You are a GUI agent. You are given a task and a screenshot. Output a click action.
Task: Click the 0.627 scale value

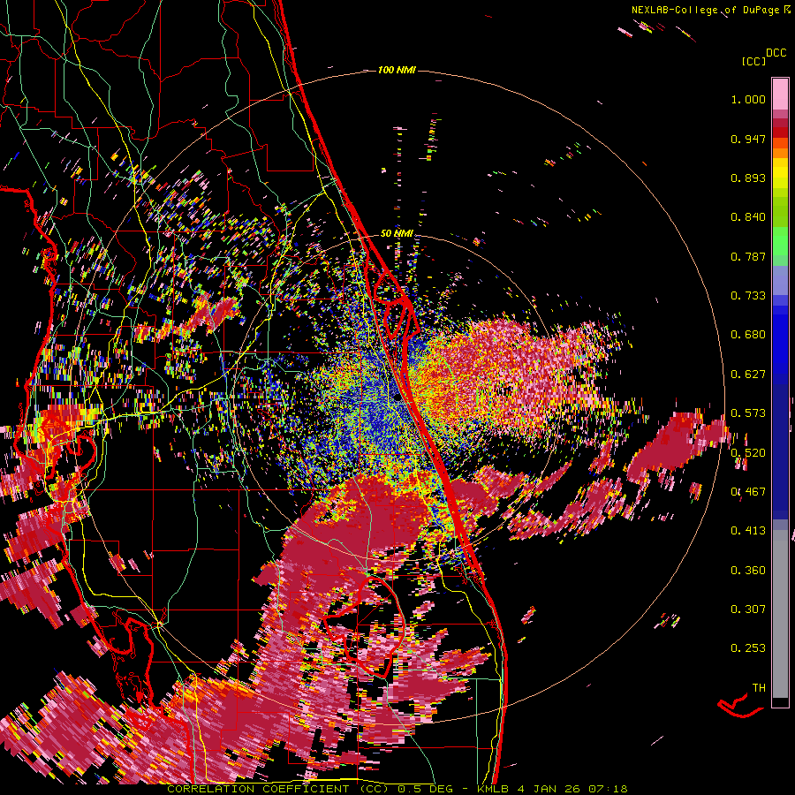[748, 375]
